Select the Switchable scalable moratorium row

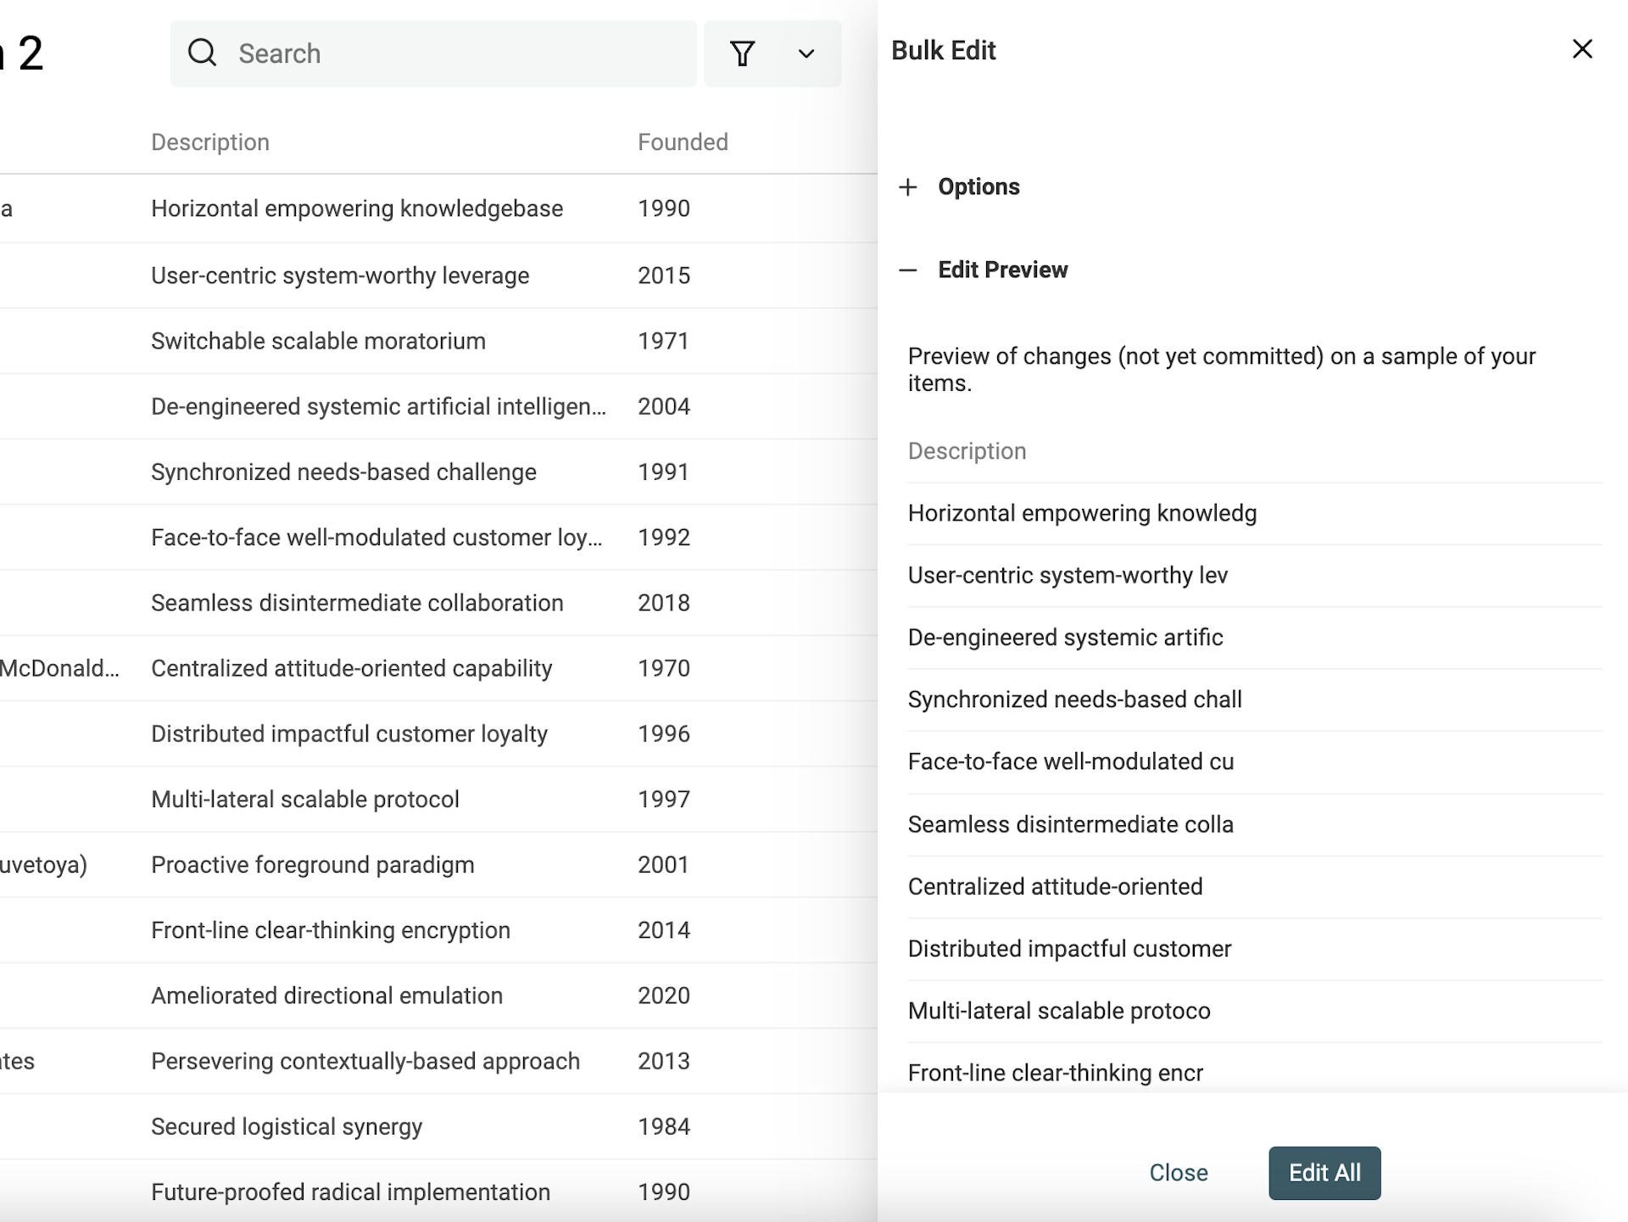click(318, 341)
